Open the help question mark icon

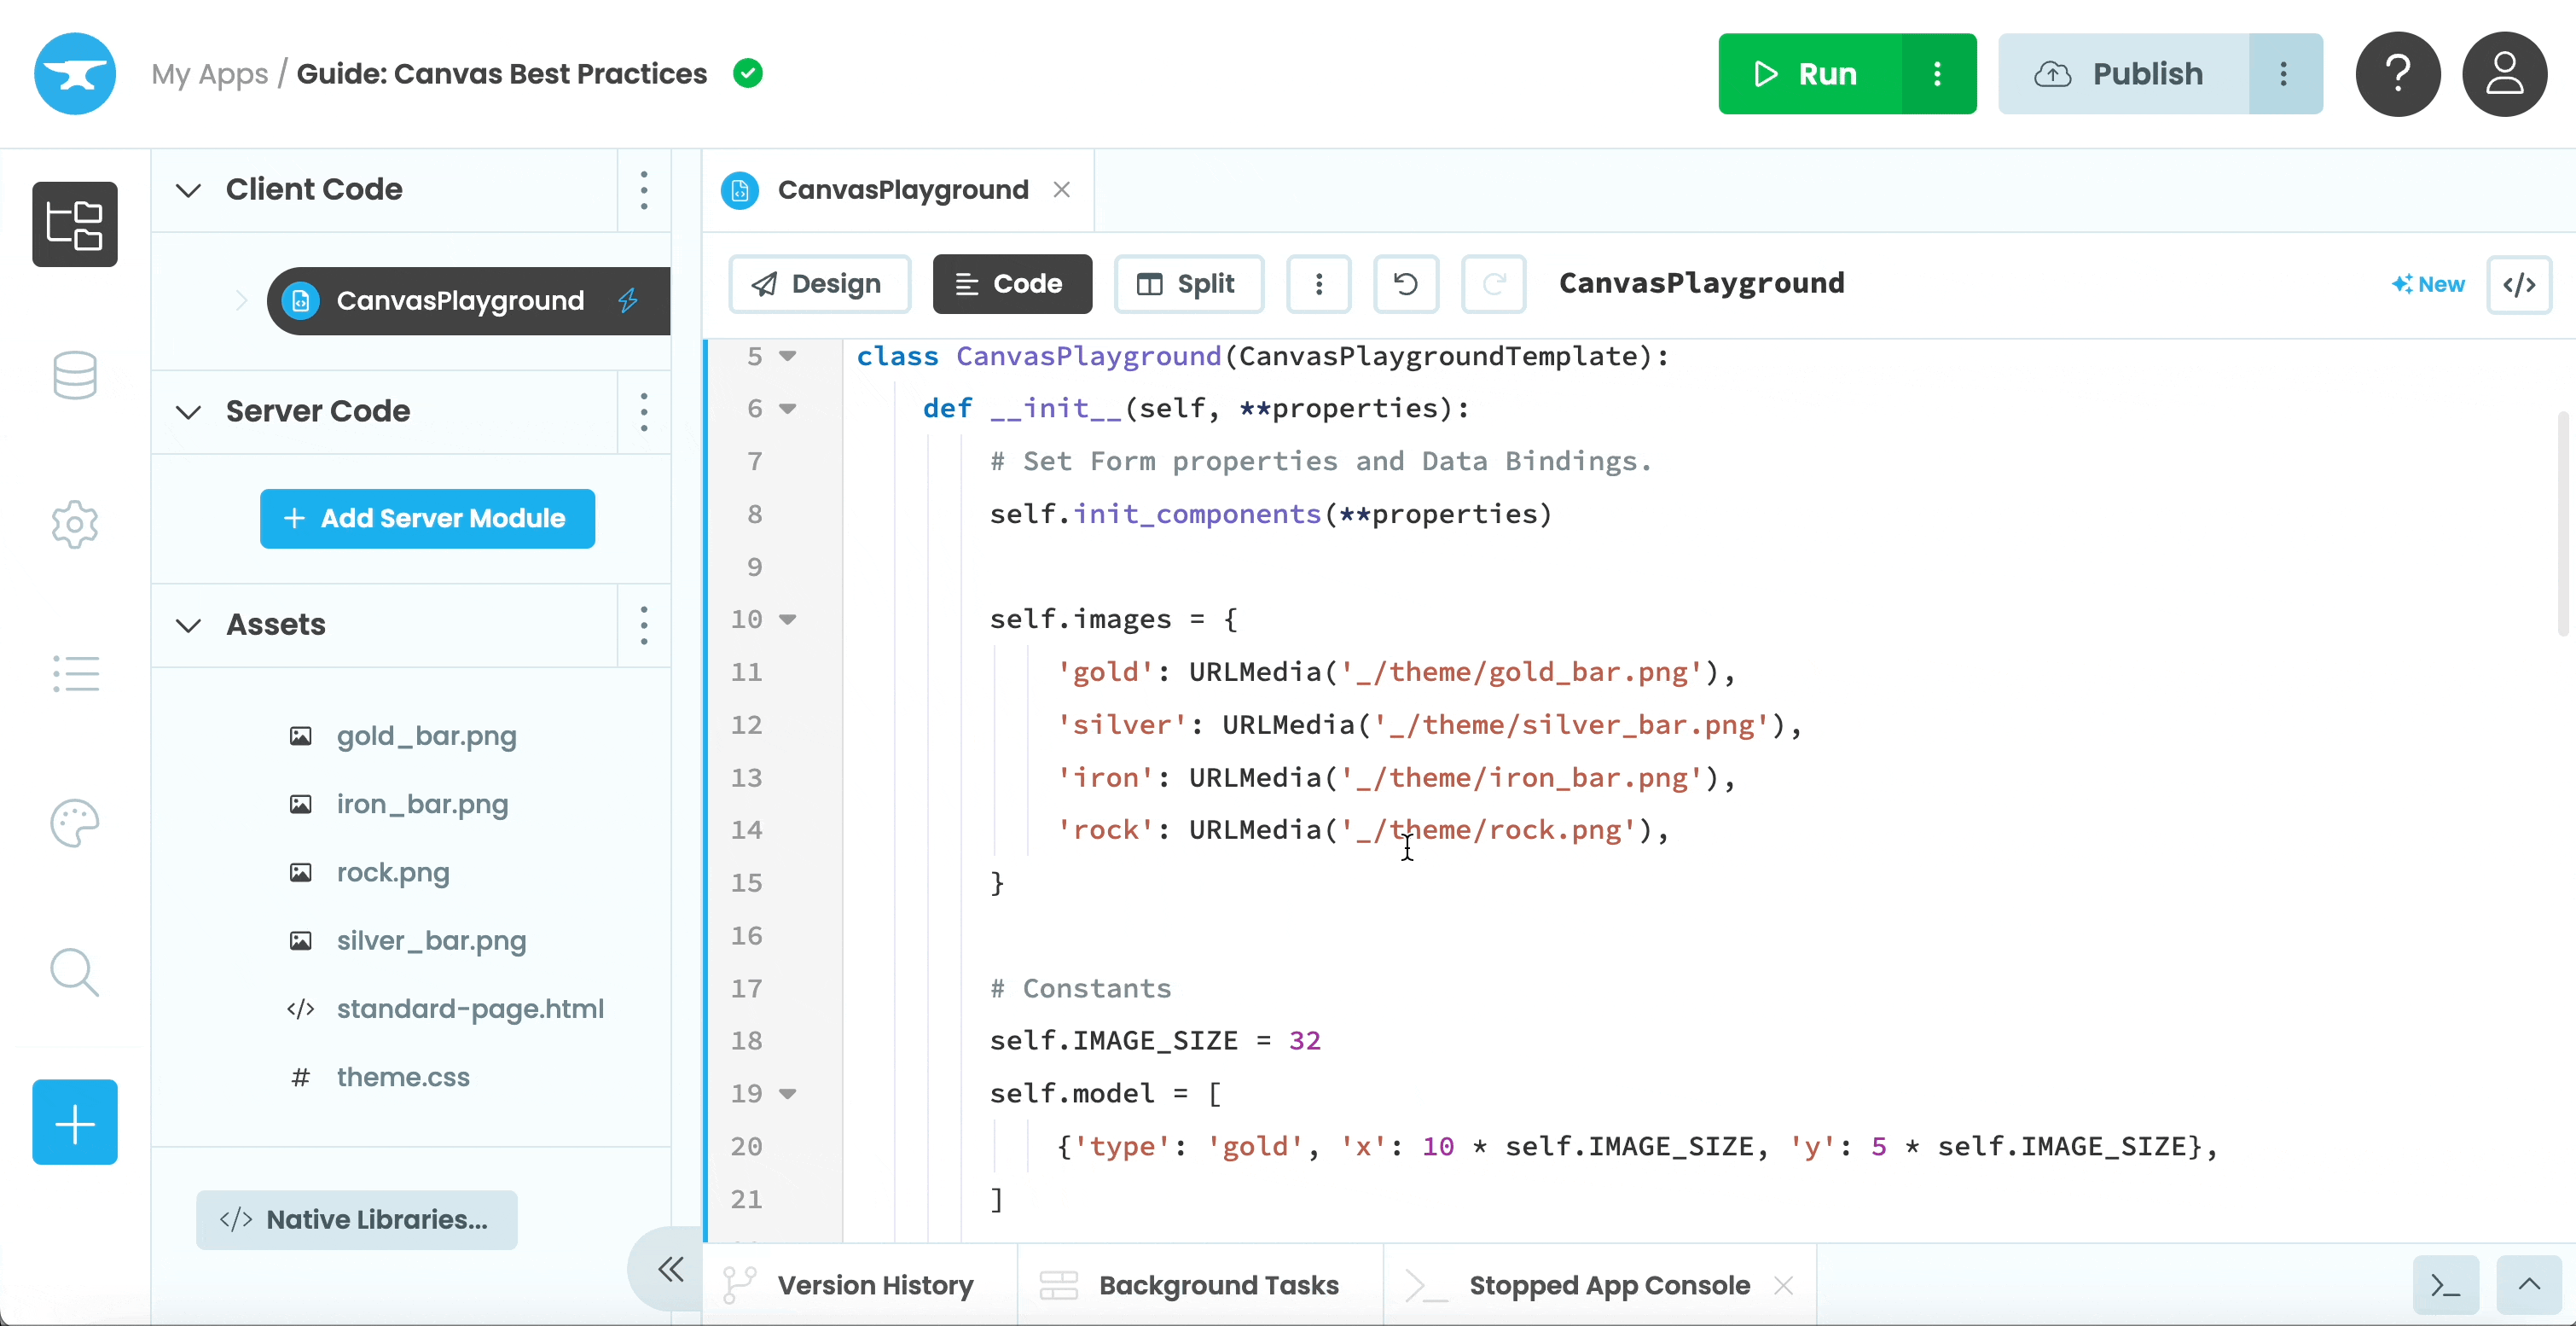point(2397,74)
